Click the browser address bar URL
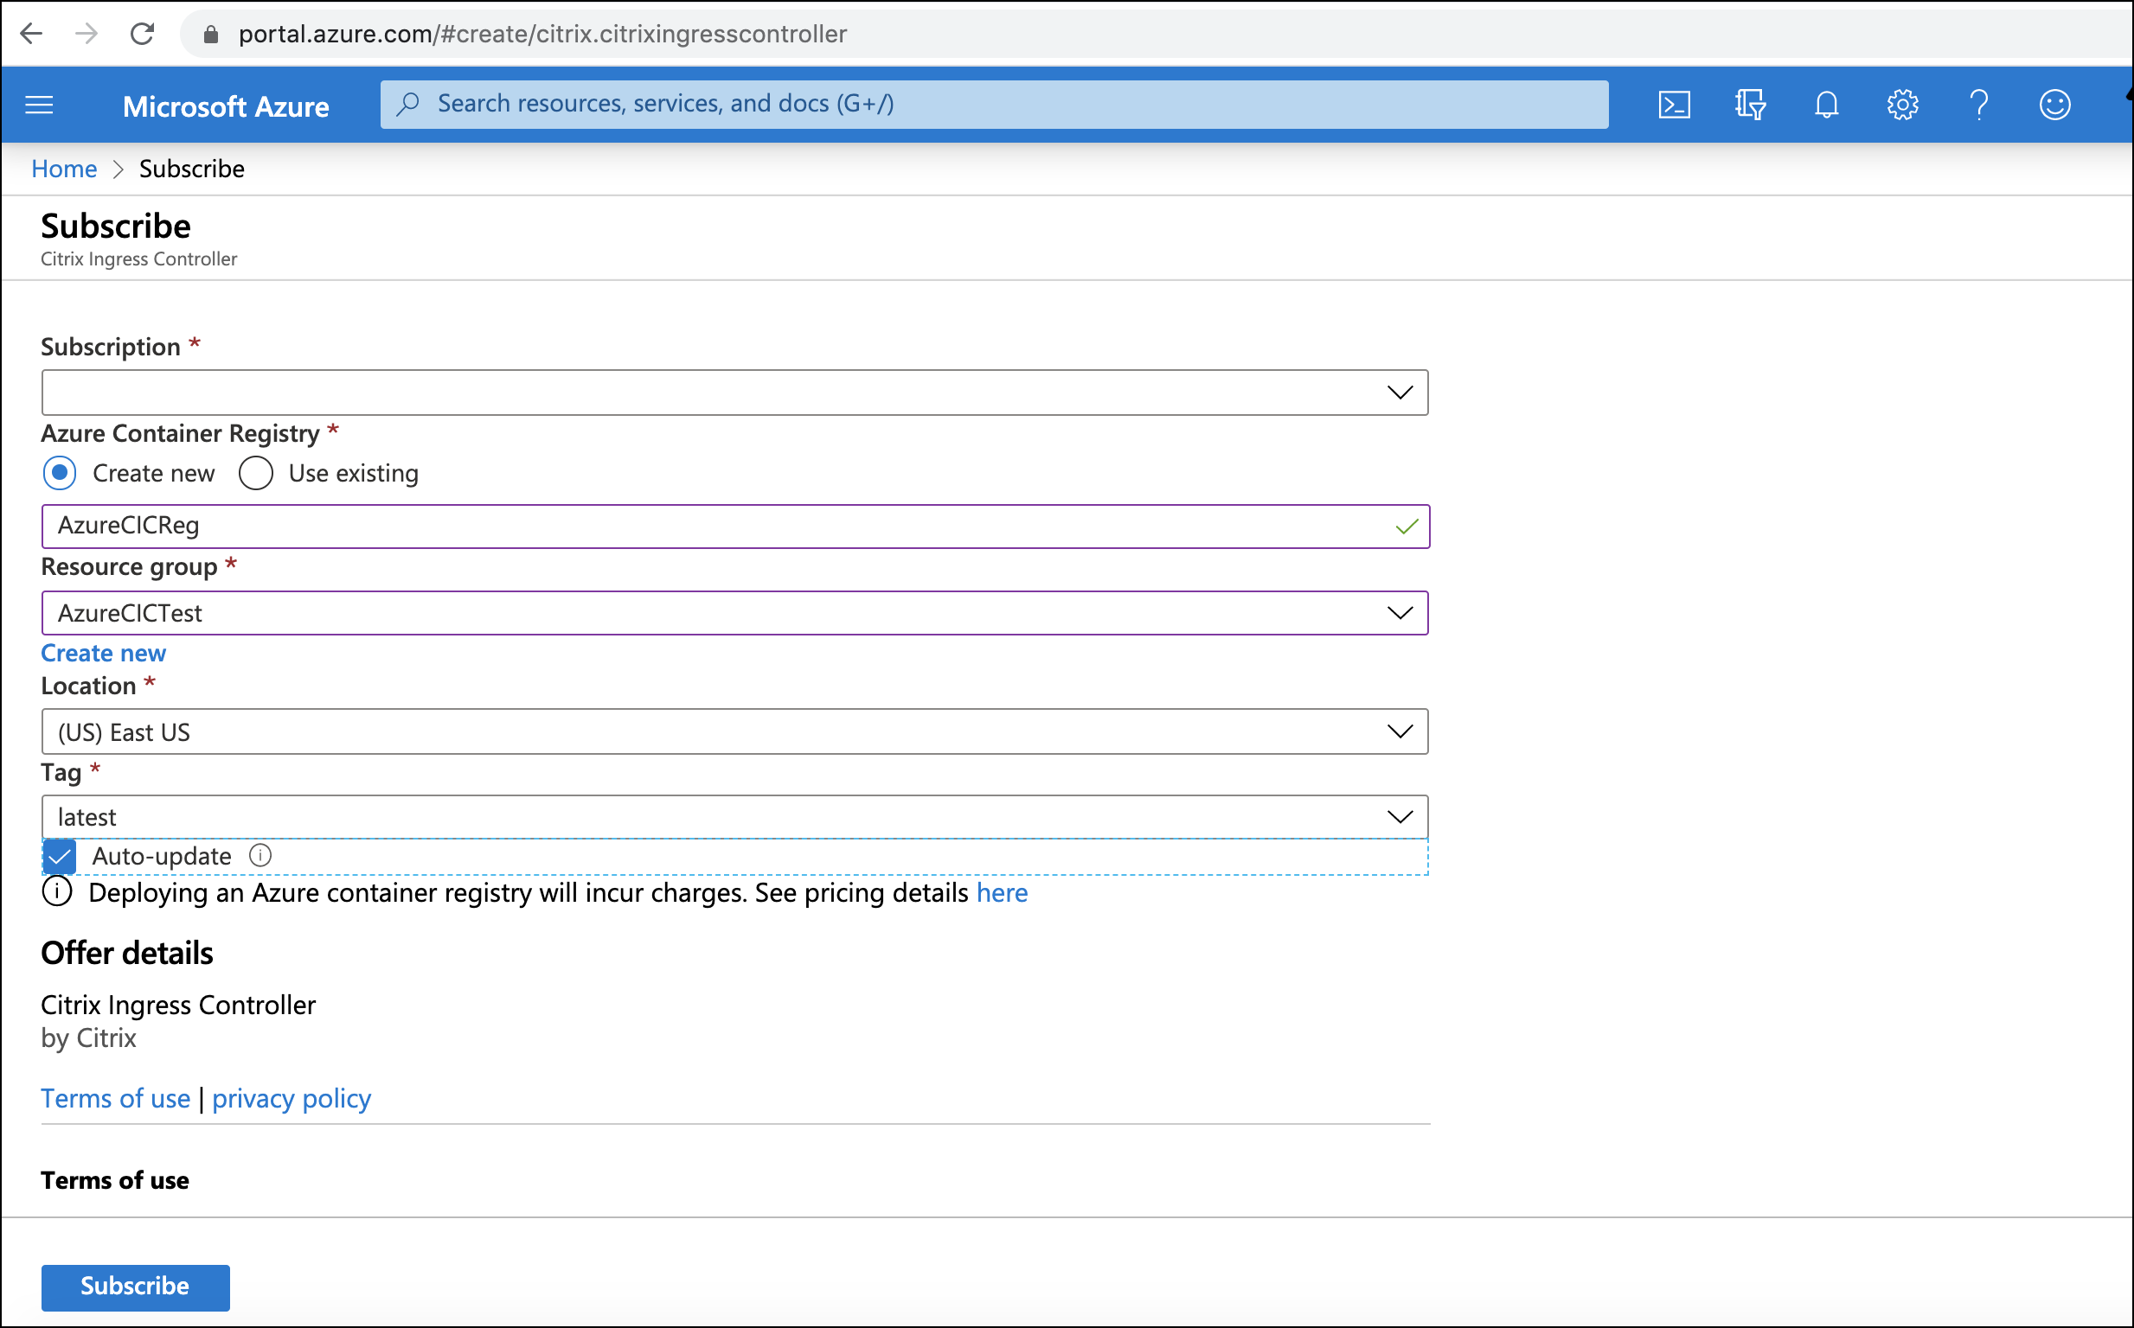This screenshot has width=2134, height=1328. click(x=542, y=35)
